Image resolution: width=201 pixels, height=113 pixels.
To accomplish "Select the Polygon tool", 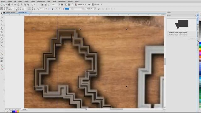I will tap(2, 42).
